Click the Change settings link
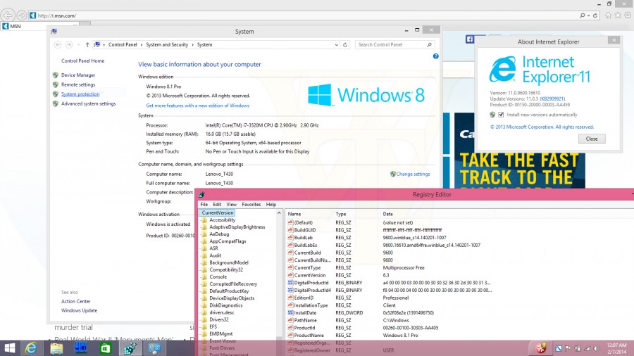The image size is (634, 356). point(413,174)
